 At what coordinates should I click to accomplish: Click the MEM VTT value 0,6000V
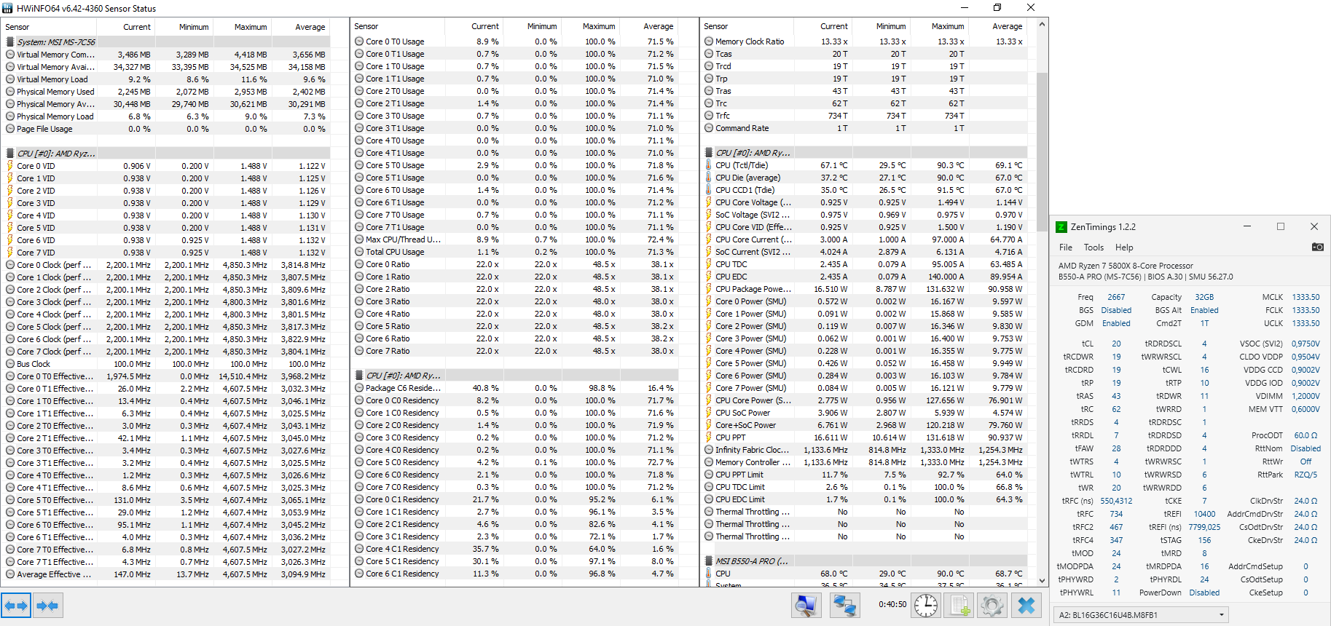[1306, 409]
